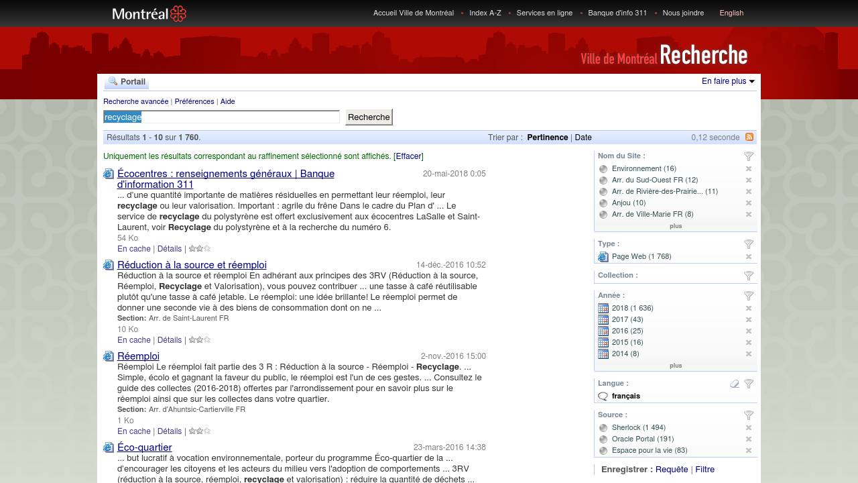Viewport: 858px width, 483px height.
Task: Open Nous joindre in top navigation
Action: pyautogui.click(x=683, y=13)
